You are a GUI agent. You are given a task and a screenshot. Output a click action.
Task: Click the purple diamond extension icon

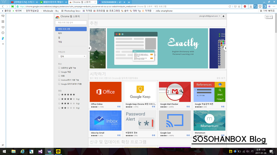269,7
